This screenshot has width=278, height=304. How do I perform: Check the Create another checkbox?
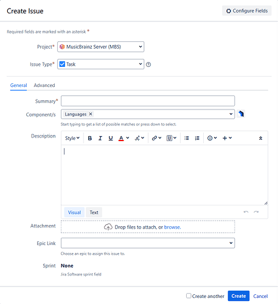pyautogui.click(x=189, y=295)
